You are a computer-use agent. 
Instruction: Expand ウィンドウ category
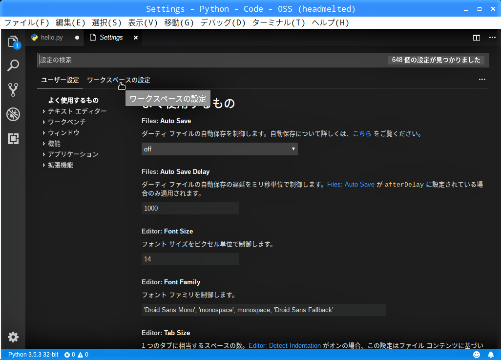click(x=63, y=133)
